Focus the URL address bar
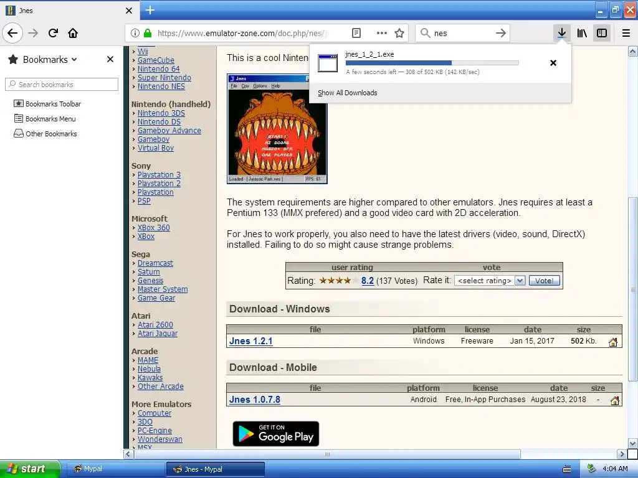 (242, 33)
